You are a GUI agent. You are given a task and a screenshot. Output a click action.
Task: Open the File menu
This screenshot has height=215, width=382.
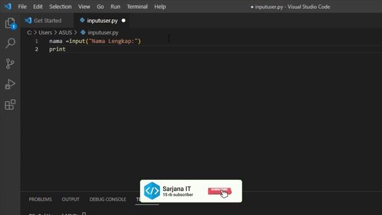[22, 7]
